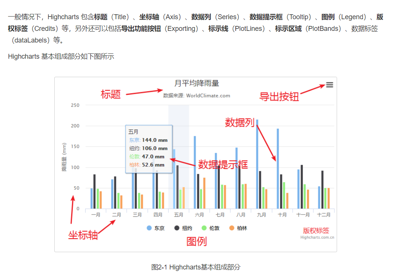Image resolution: width=397 pixels, height=277 pixels.
Task: Click the 五月 x-axis label
Action: tap(178, 215)
